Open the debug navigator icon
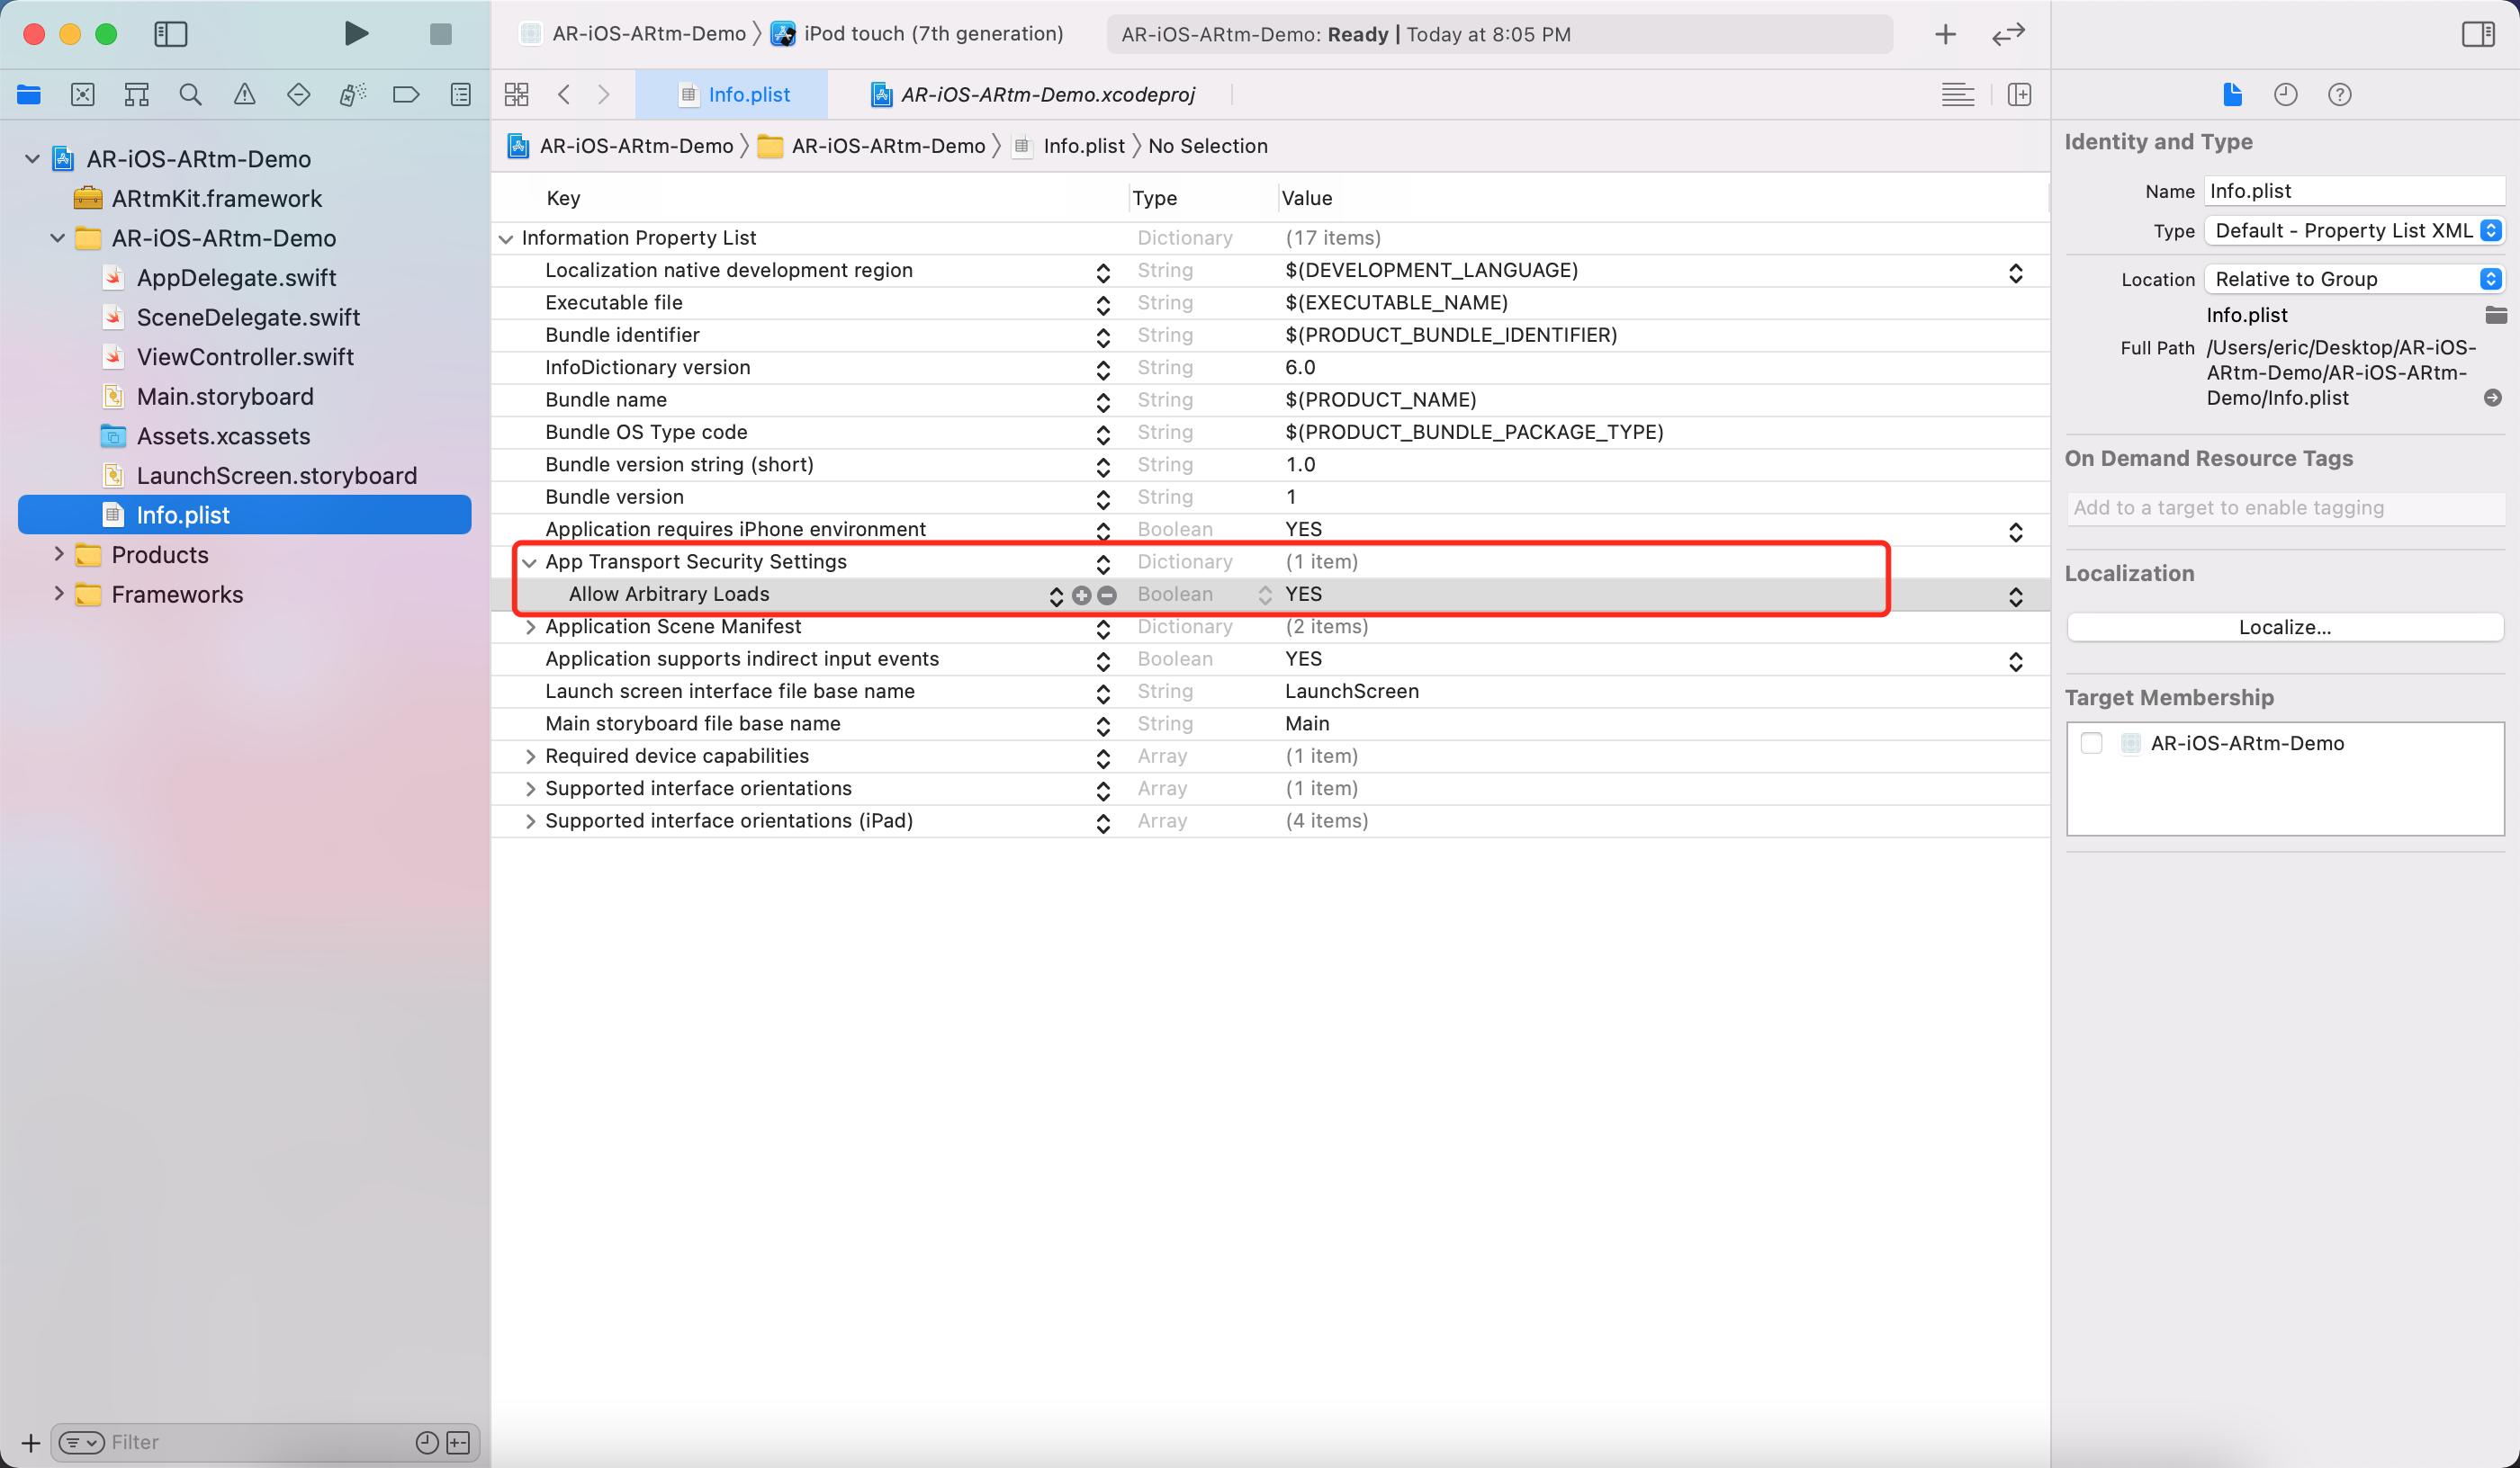This screenshot has width=2520, height=1468. click(352, 95)
